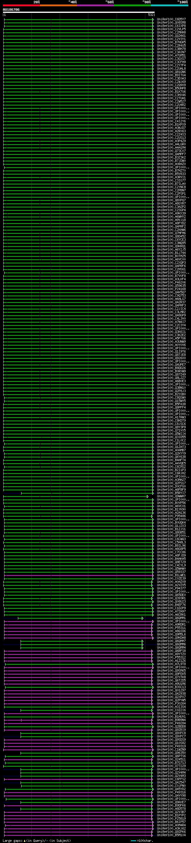Select the UniRef100_A7ZA97 label
Image resolution: width=191 pixels, height=843 pixels.
tap(171, 611)
